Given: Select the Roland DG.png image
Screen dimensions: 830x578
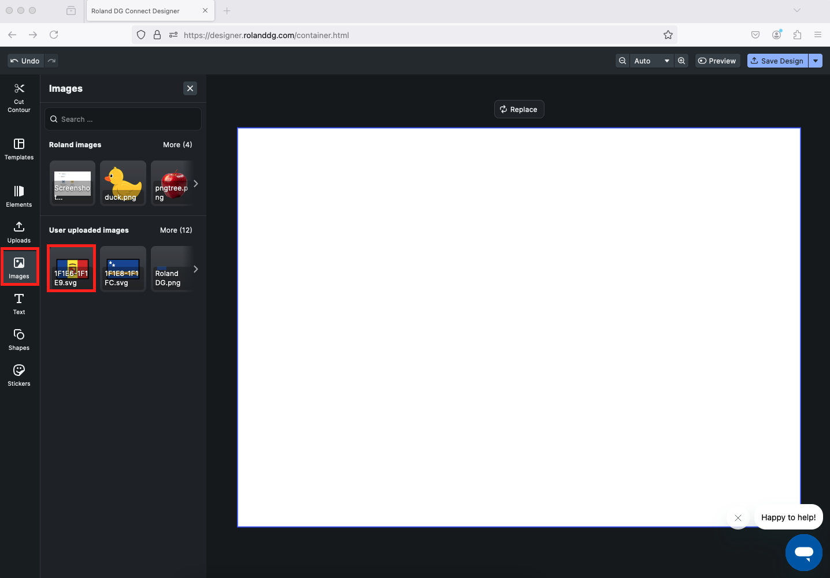Looking at the screenshot, I should pyautogui.click(x=172, y=269).
